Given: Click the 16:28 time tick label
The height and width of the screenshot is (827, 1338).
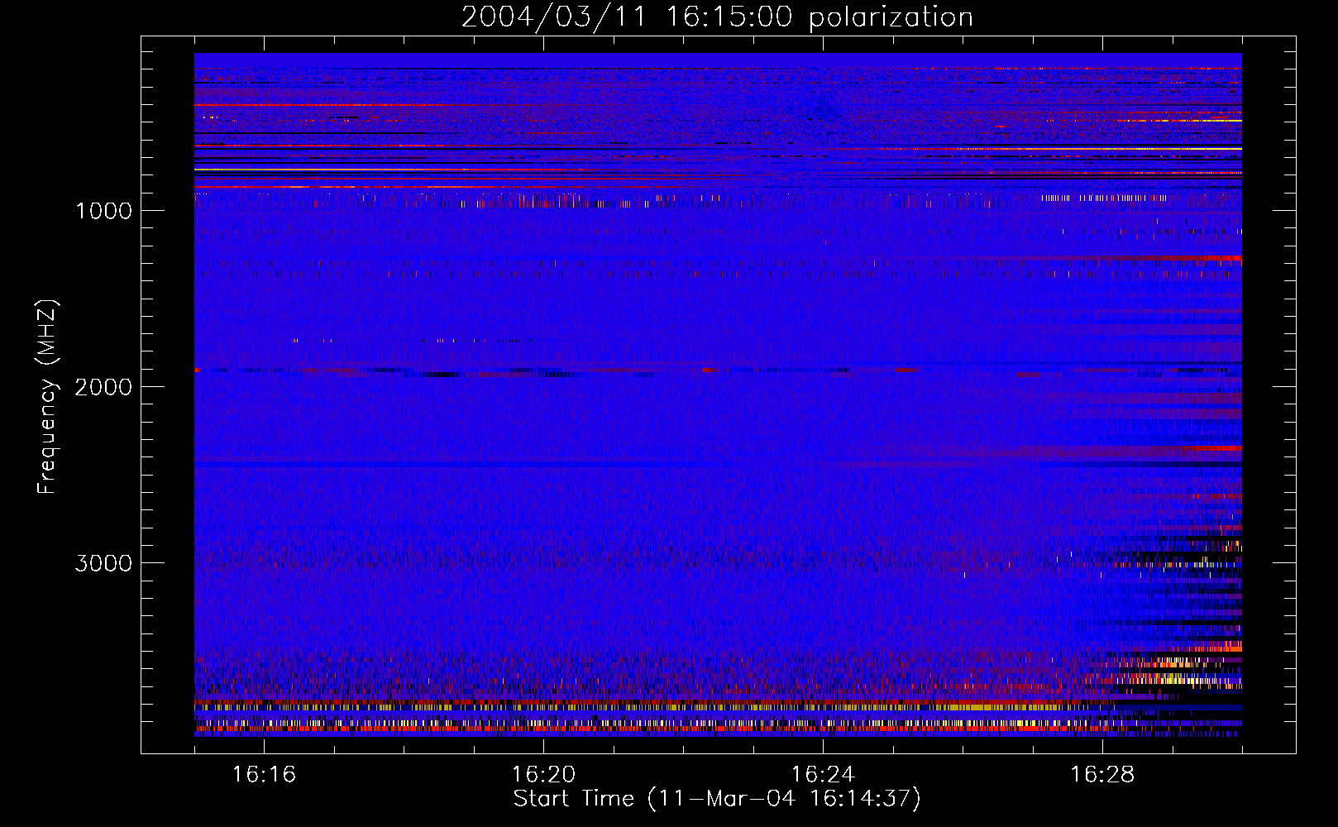Looking at the screenshot, I should pos(1102,775).
